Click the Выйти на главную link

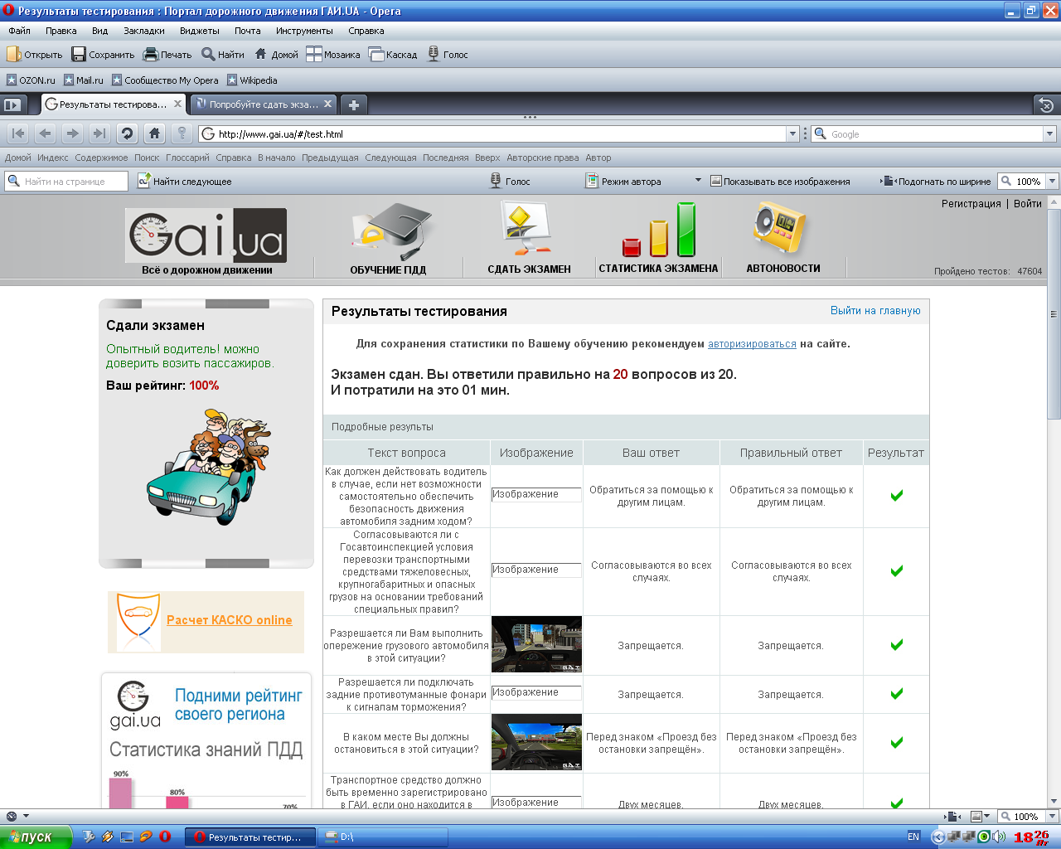coord(875,311)
